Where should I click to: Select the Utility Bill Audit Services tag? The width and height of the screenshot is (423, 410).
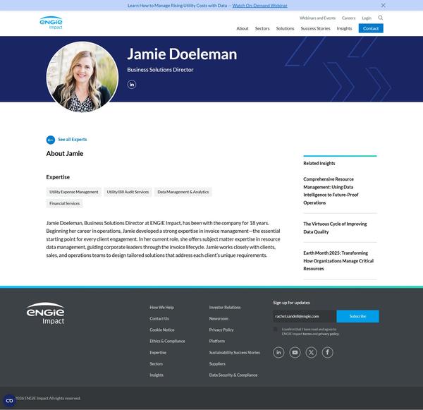tap(128, 192)
